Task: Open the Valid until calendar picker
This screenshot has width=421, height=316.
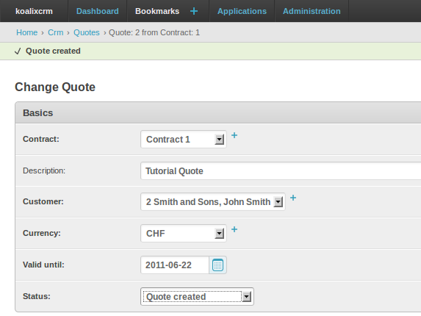Action: (217, 265)
